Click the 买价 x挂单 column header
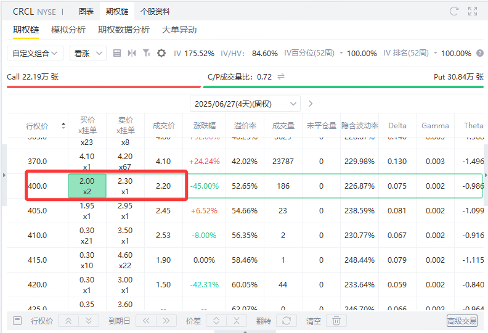The height and width of the screenshot is (333, 488). (x=87, y=125)
